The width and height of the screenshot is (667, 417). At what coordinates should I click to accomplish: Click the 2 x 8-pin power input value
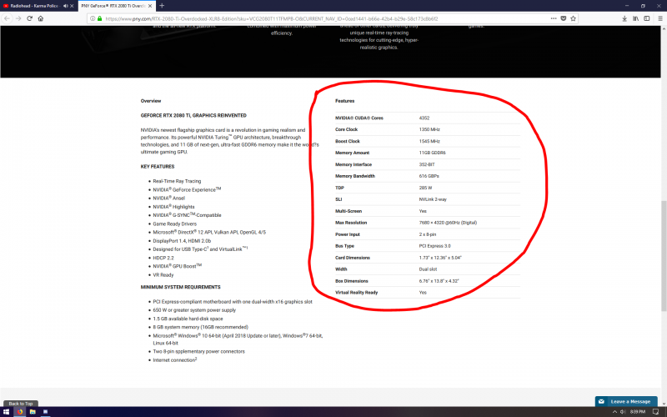428,234
